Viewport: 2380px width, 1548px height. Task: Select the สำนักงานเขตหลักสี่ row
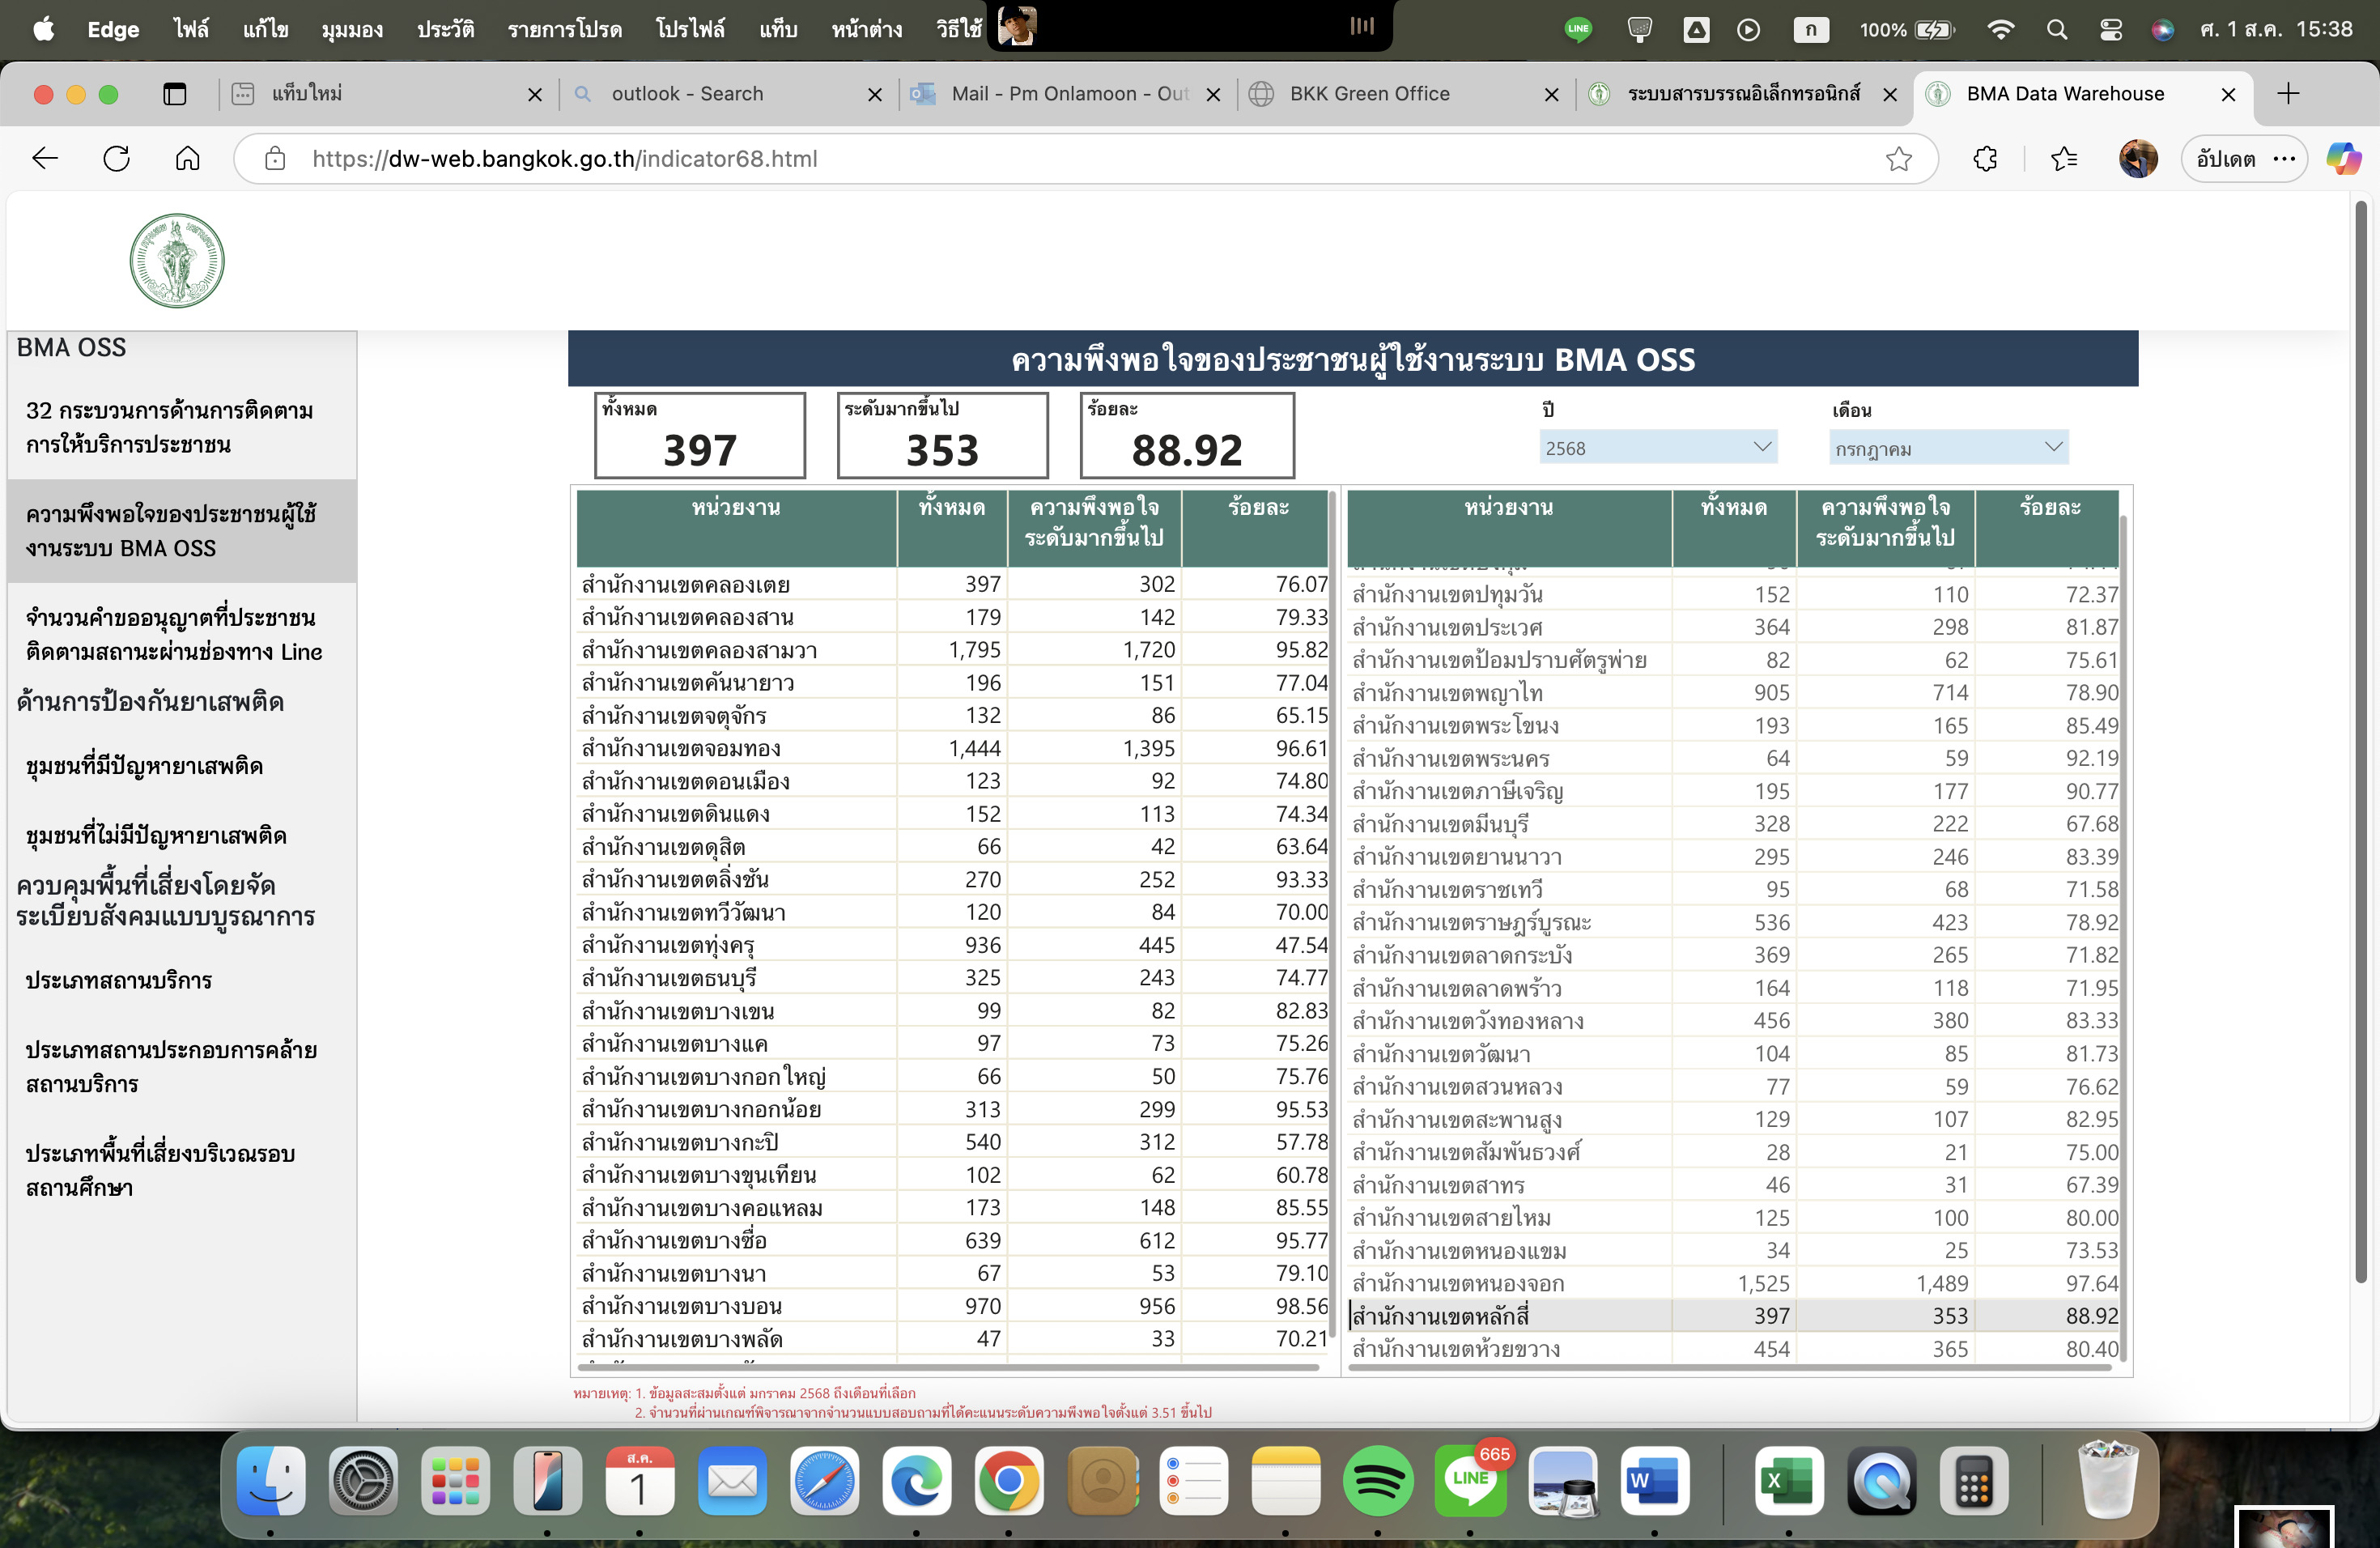(x=1734, y=1316)
